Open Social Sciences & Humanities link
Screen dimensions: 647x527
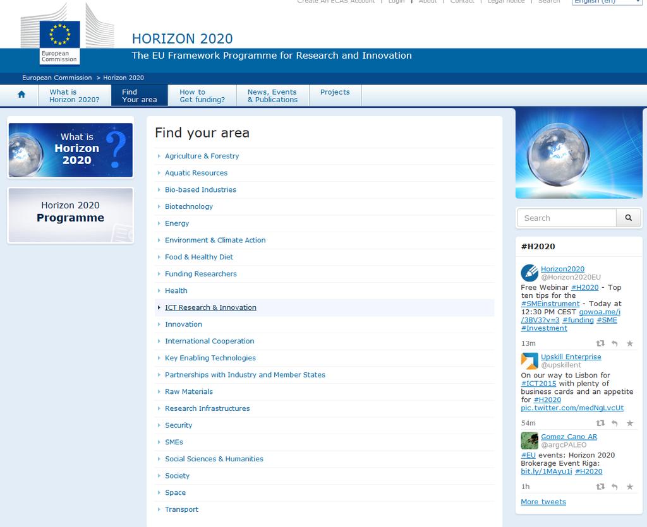(x=214, y=459)
